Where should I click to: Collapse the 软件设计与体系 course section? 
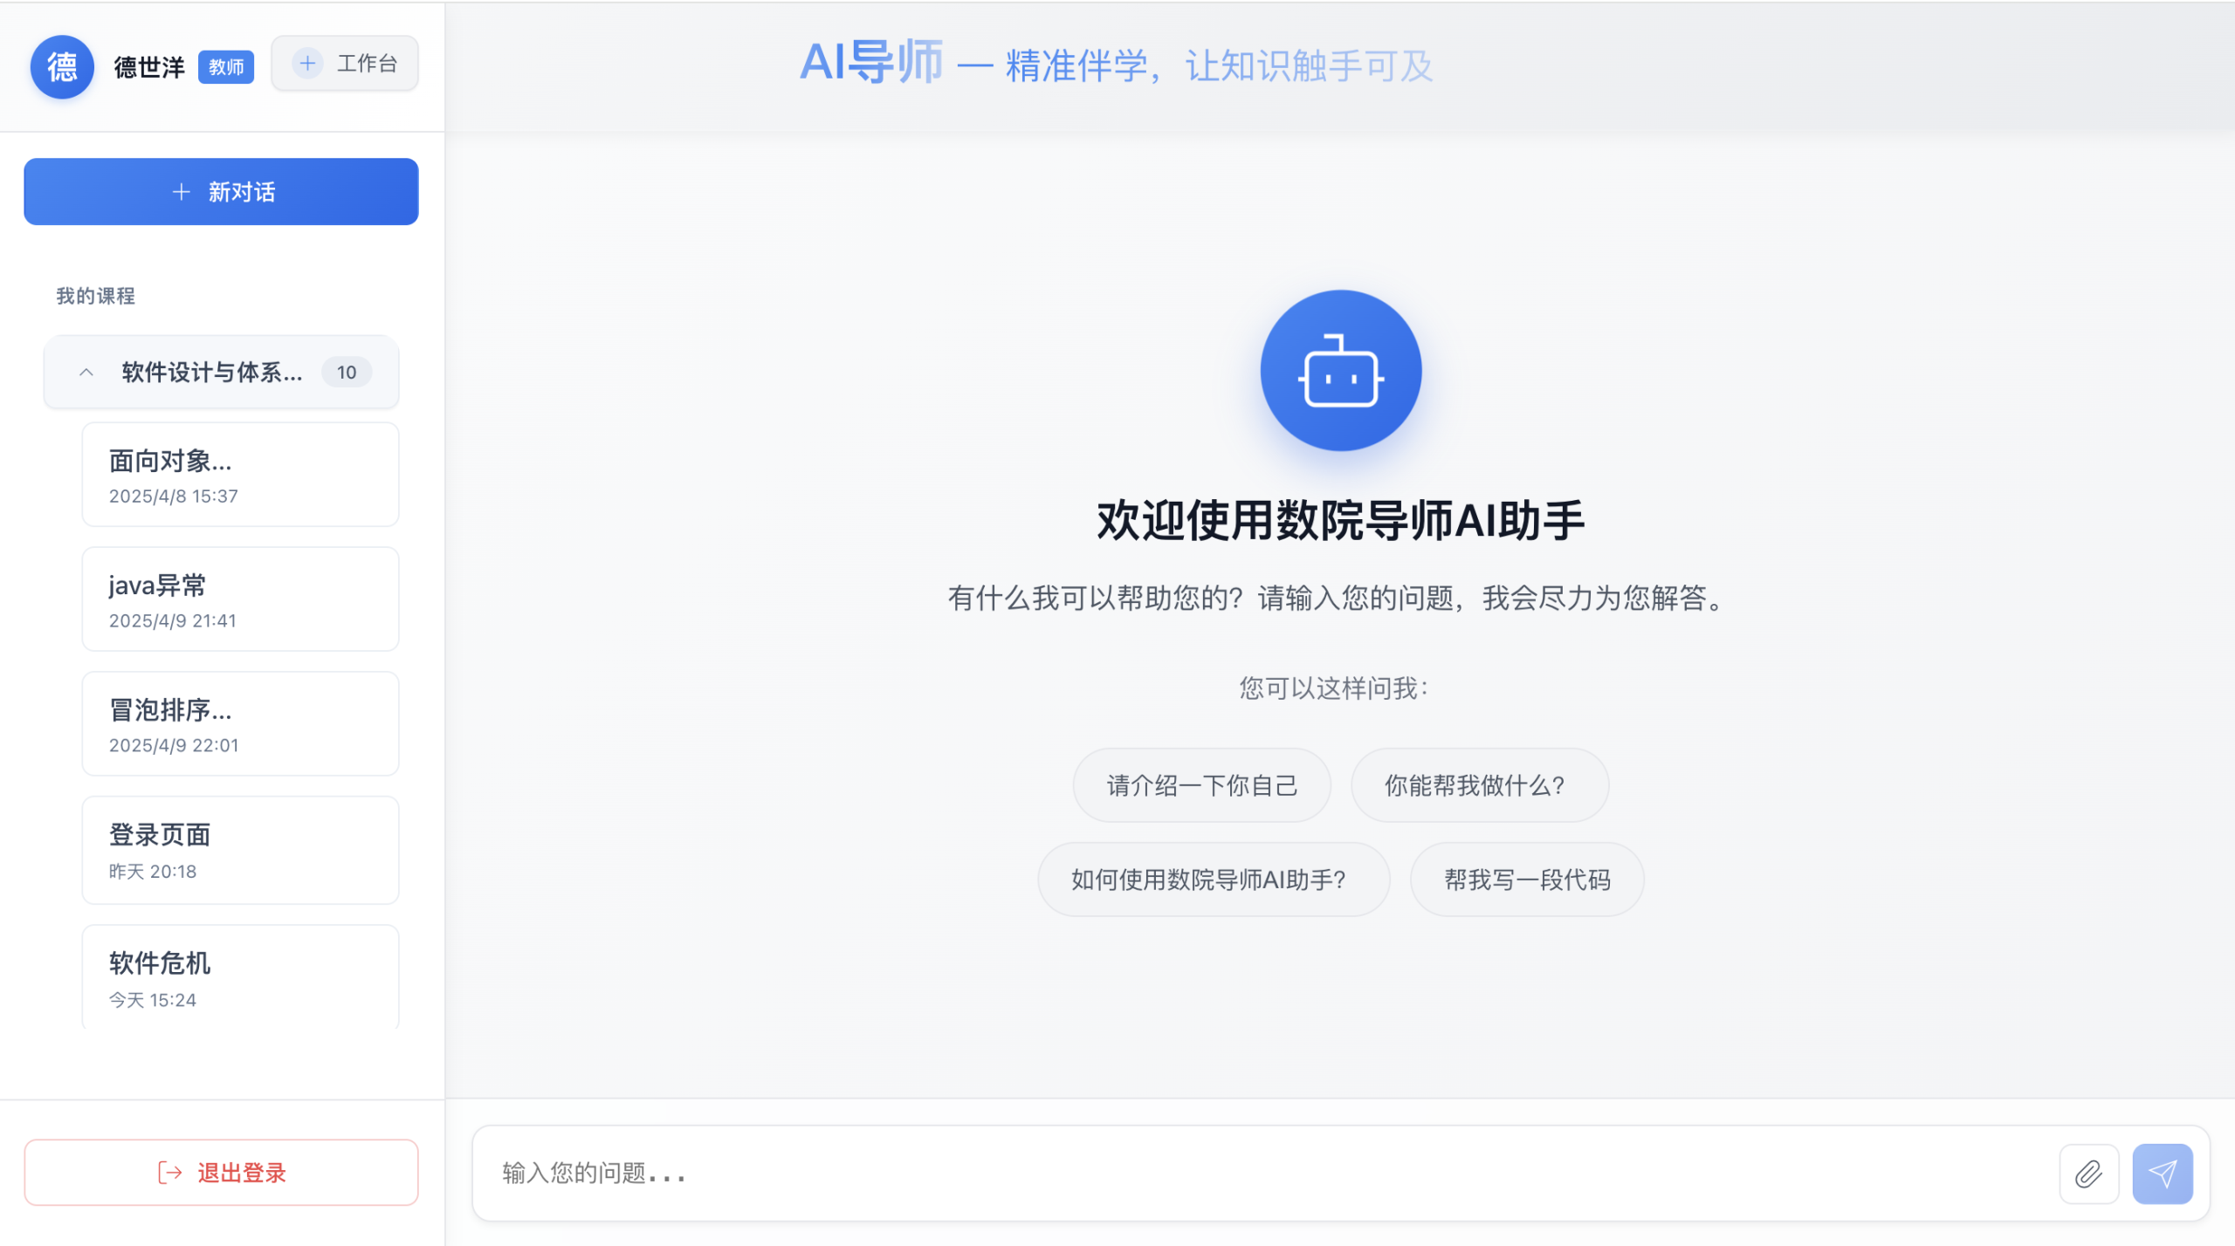pyautogui.click(x=86, y=372)
